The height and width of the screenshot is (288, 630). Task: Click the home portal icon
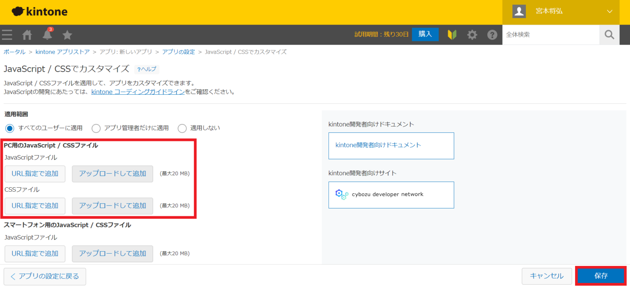[x=27, y=34]
